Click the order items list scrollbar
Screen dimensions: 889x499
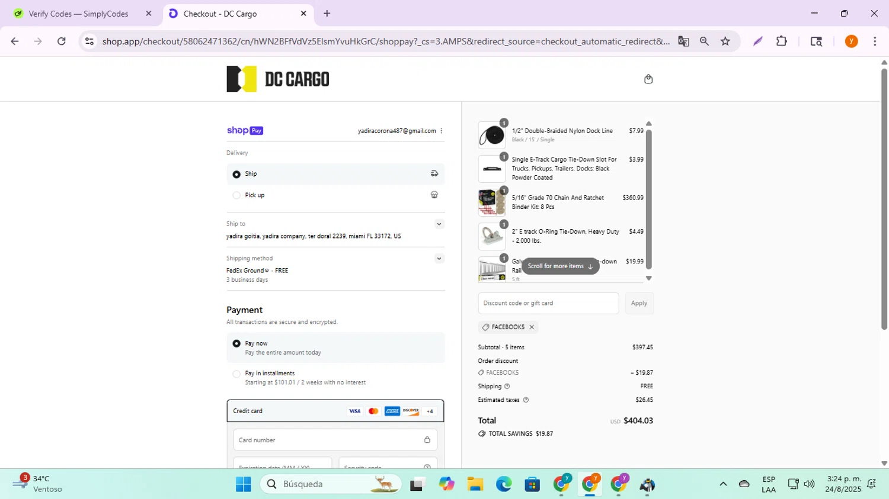tap(648, 199)
